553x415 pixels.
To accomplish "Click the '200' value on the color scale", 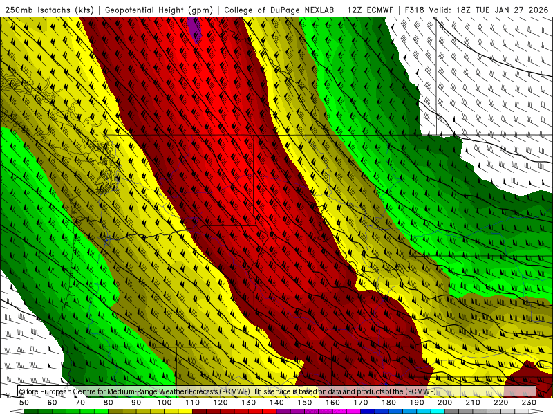I will pyautogui.click(x=444, y=403).
